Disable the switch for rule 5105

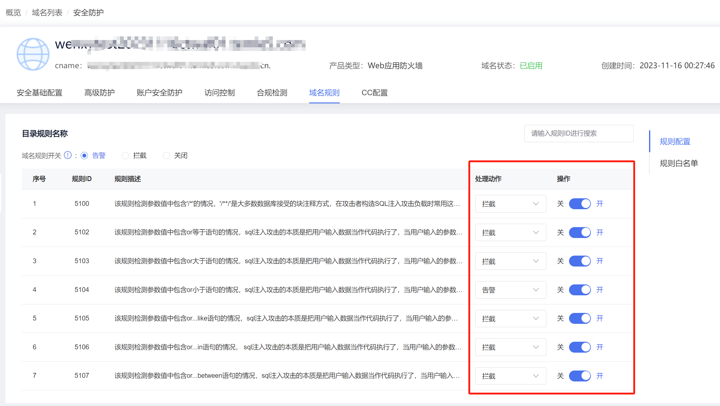pos(579,318)
